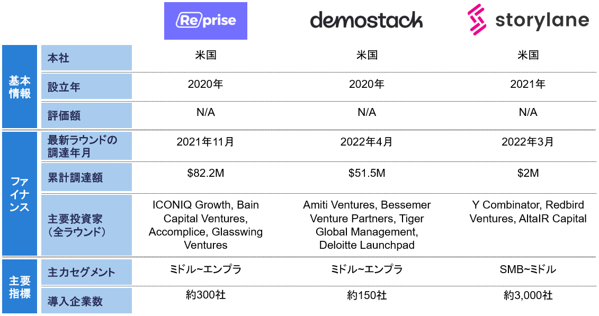Image resolution: width=599 pixels, height=316 pixels.
Task: Click the 主力セグメント row label
Action: (x=87, y=272)
